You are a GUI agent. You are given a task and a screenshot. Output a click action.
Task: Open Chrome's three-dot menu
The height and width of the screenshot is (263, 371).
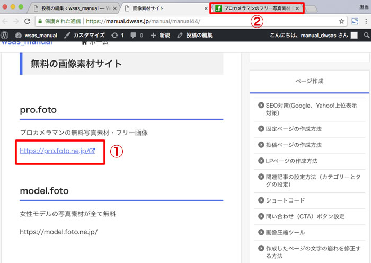pyautogui.click(x=366, y=21)
